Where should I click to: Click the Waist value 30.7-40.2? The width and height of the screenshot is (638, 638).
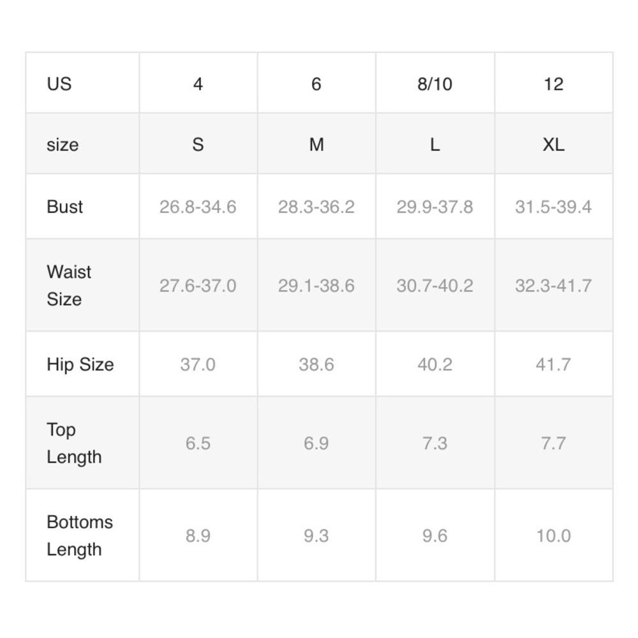[435, 285]
